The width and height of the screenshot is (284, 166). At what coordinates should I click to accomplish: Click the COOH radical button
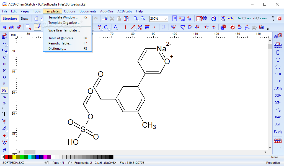(x=278, y=96)
